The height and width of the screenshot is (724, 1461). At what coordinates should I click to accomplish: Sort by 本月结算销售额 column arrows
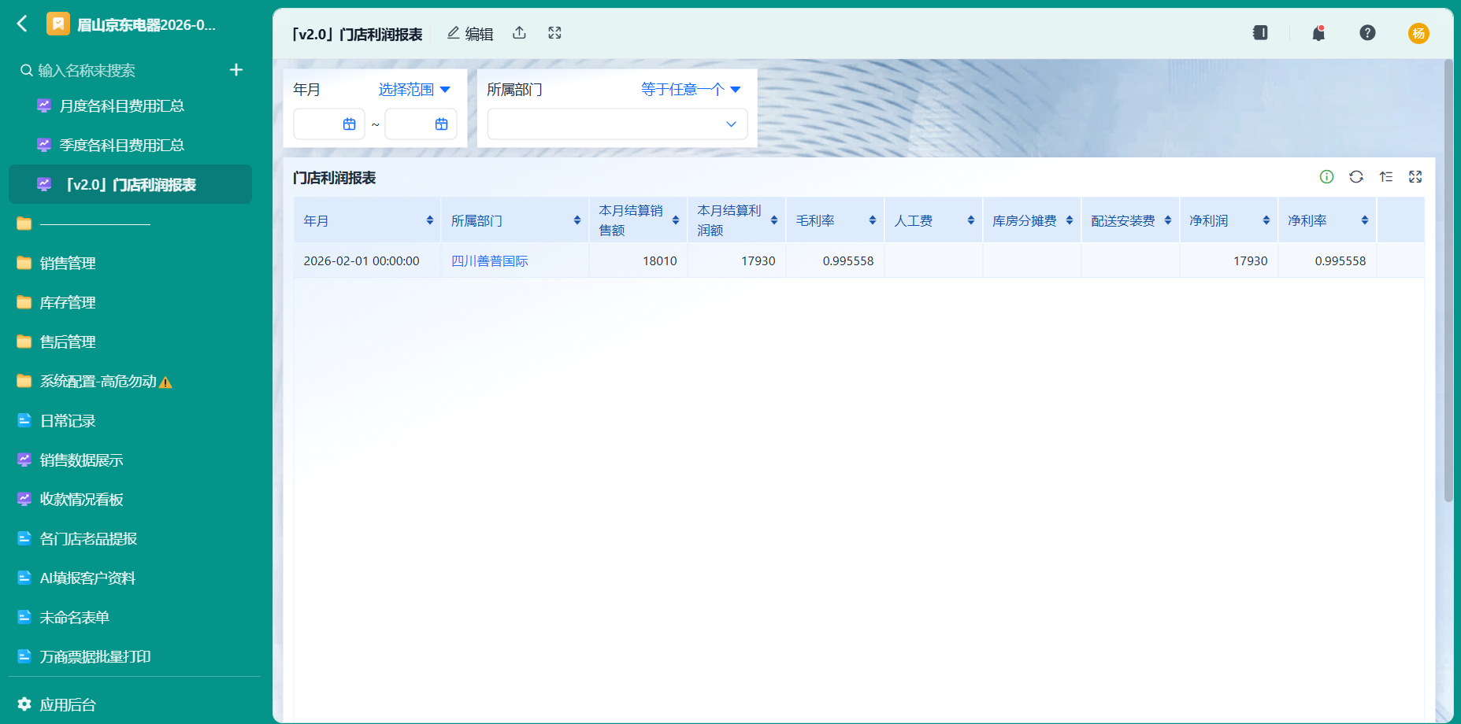tap(676, 220)
